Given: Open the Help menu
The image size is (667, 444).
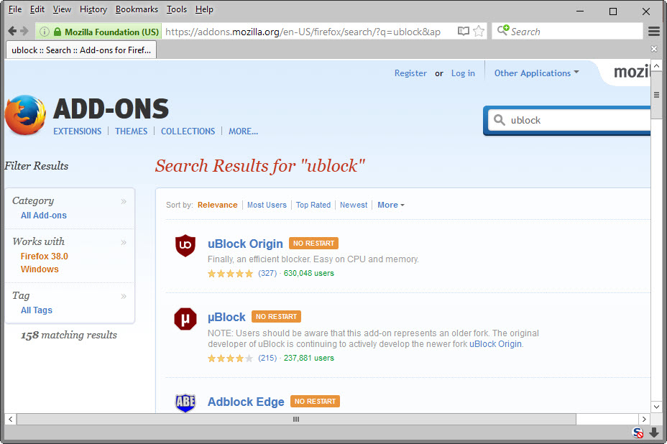Looking at the screenshot, I should point(204,9).
